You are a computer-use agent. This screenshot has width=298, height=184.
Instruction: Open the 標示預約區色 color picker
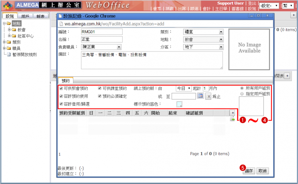pos(179,104)
